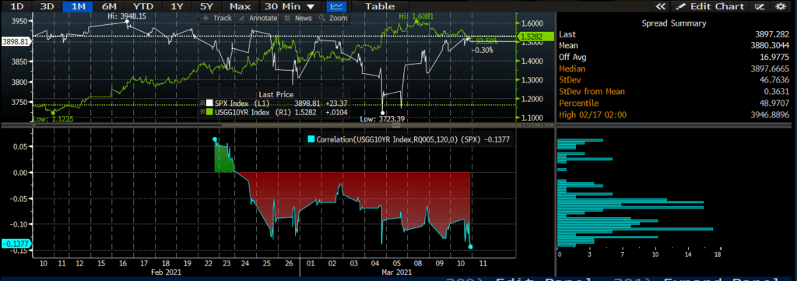Select the 3D time range tab
Viewport: 797px width, 281px height.
(x=47, y=6)
